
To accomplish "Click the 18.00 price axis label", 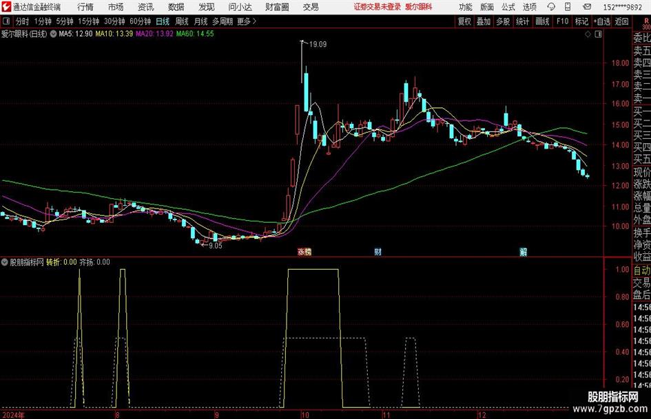I will 620,63.
